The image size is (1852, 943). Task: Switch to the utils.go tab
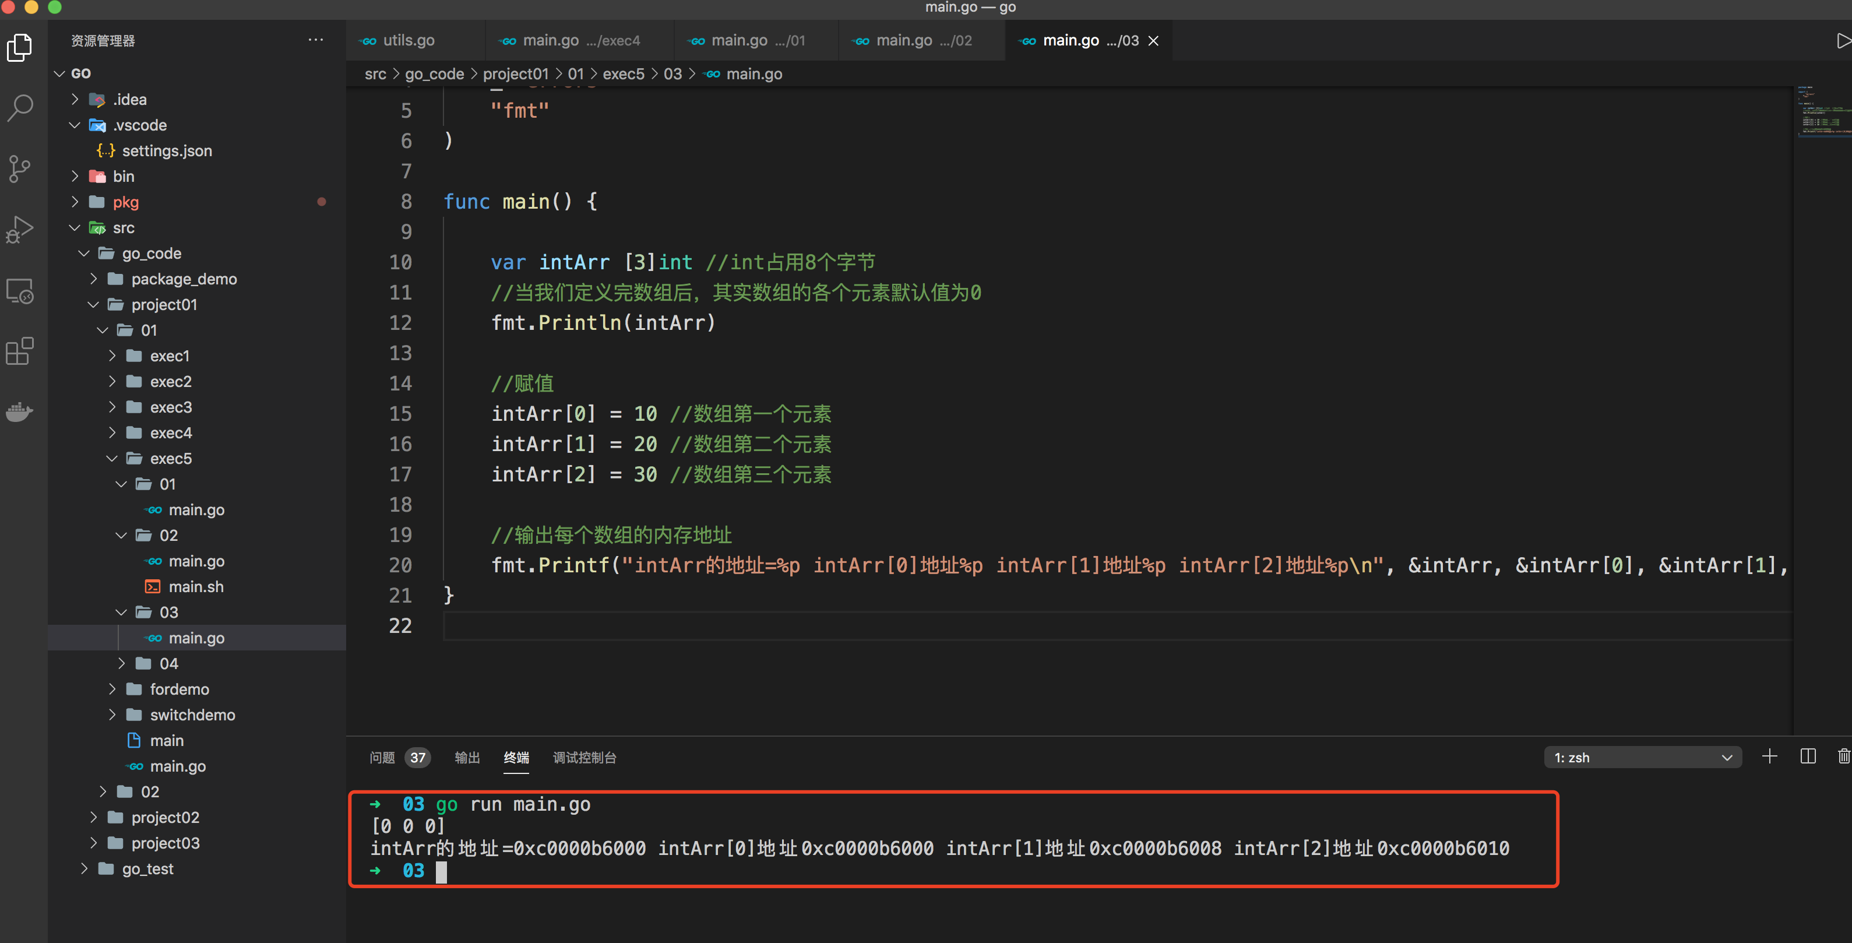(408, 41)
